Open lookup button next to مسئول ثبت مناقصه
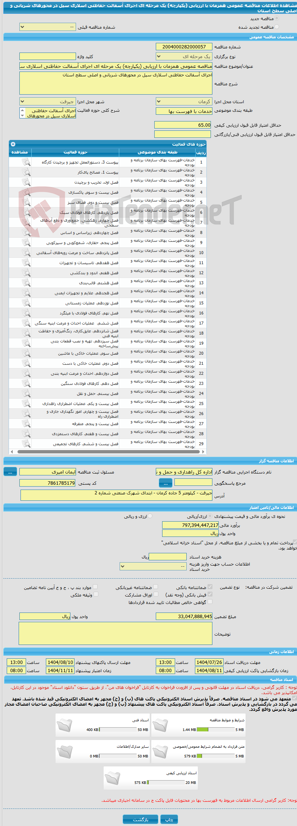 click(x=10, y=472)
